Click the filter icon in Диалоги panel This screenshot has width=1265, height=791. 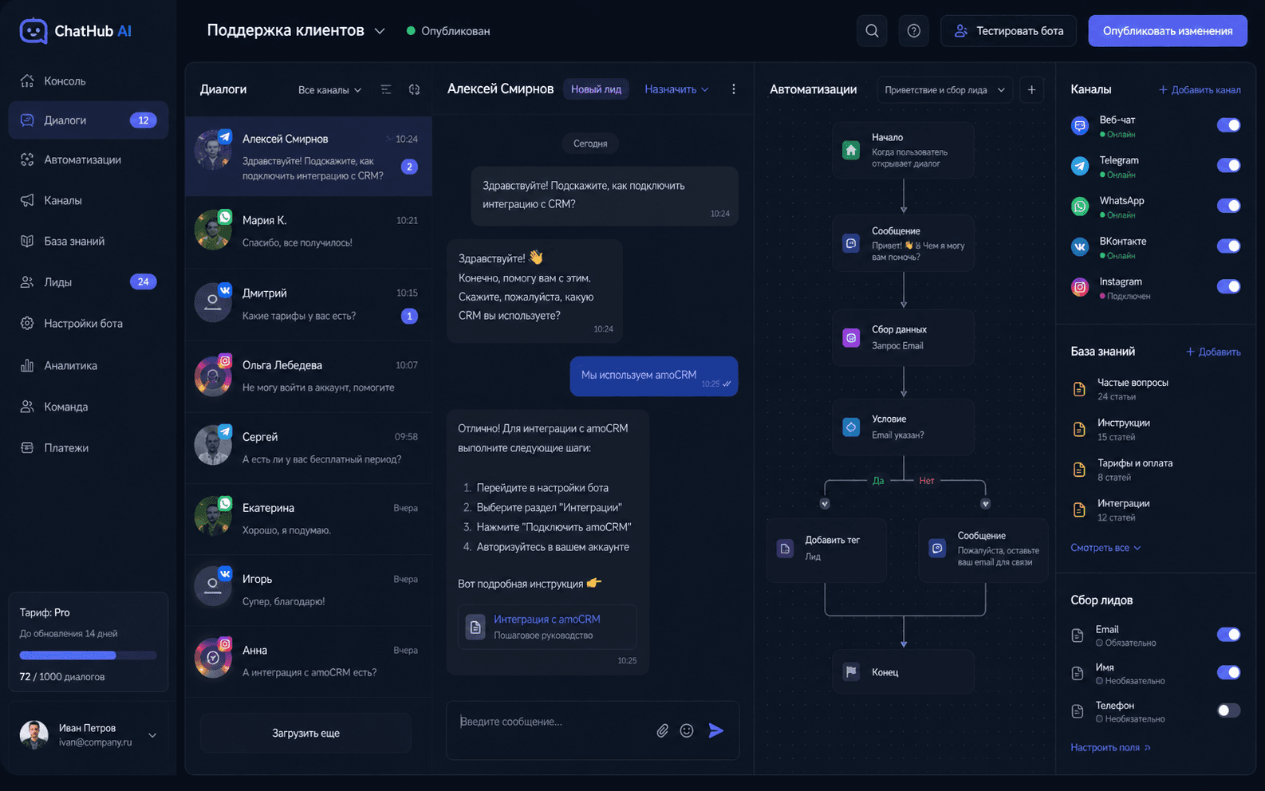386,90
